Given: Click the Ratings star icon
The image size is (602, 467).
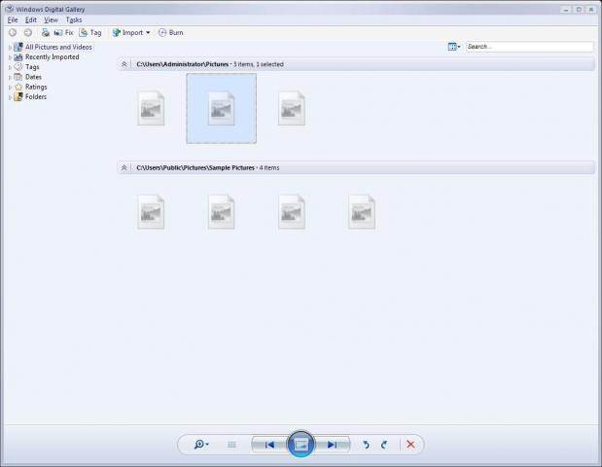Looking at the screenshot, I should click(x=18, y=87).
